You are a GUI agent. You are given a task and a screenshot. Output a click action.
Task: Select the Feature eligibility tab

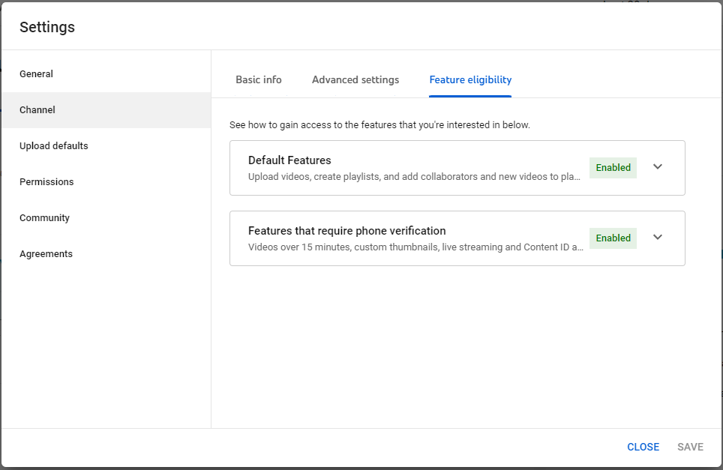pos(470,79)
